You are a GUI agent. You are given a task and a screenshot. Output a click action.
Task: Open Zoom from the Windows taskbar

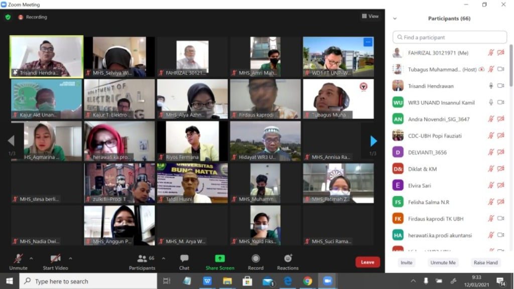(x=328, y=281)
